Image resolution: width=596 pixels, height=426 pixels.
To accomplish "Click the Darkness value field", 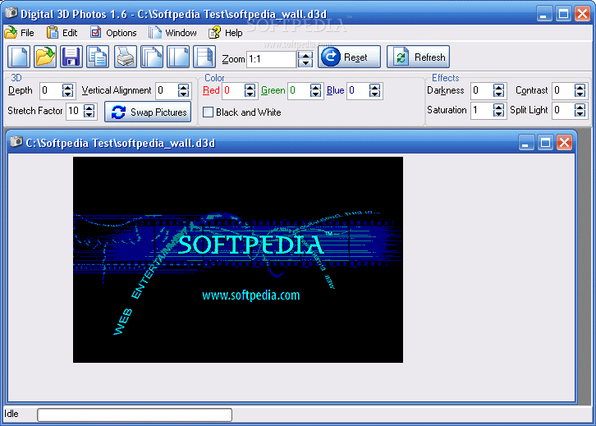I will coord(482,90).
